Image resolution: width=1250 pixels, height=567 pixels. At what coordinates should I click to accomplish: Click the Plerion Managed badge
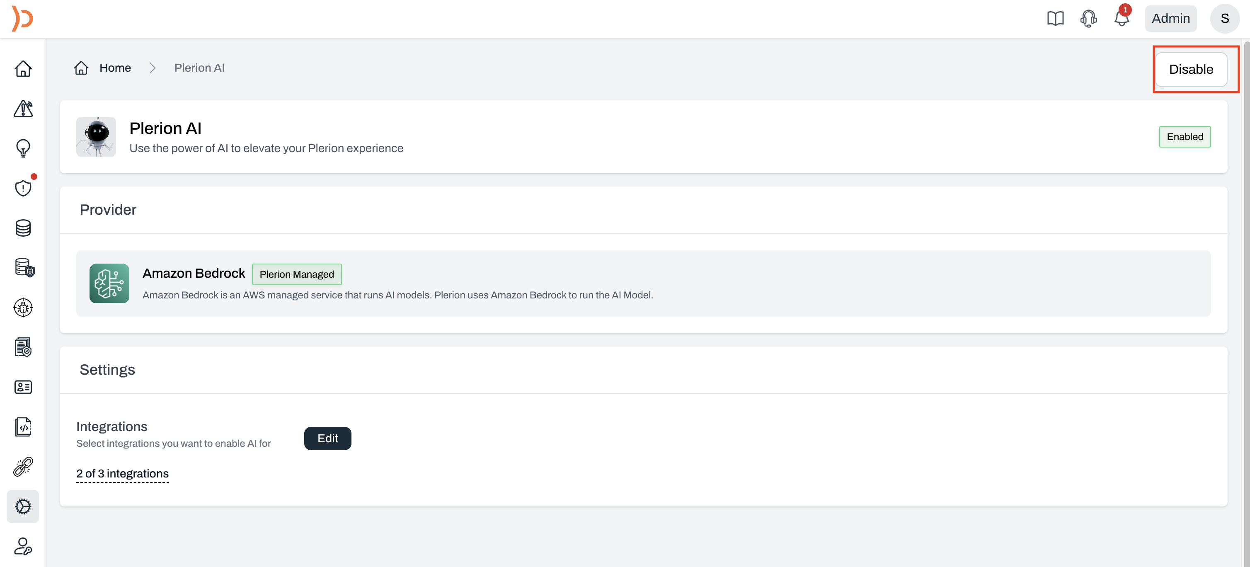pyautogui.click(x=296, y=274)
